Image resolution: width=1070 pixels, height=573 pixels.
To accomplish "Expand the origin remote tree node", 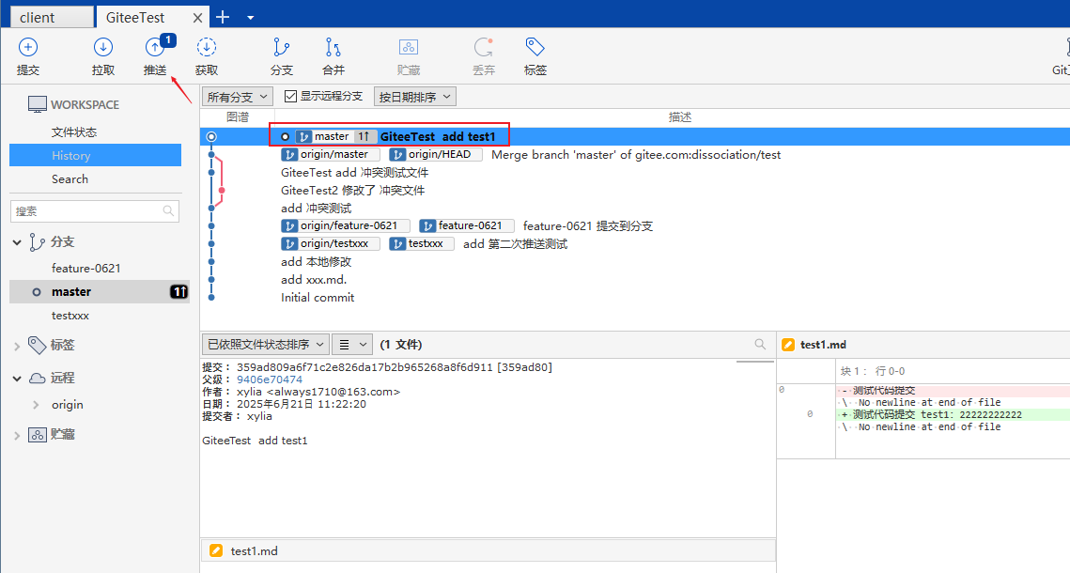I will click(x=36, y=405).
